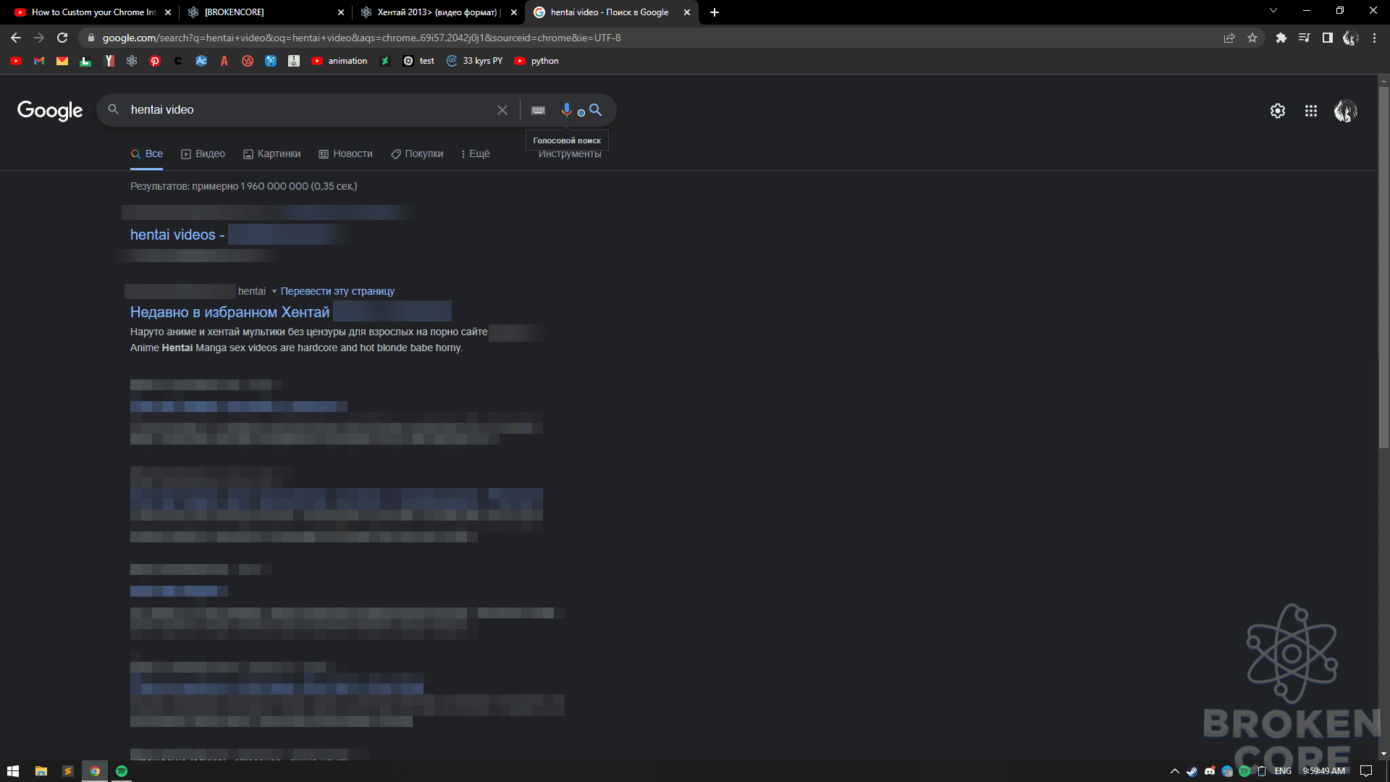Screen dimensions: 1390x782
Task: Switch to '[BROKENCORE]' browser tab
Action: tap(265, 12)
